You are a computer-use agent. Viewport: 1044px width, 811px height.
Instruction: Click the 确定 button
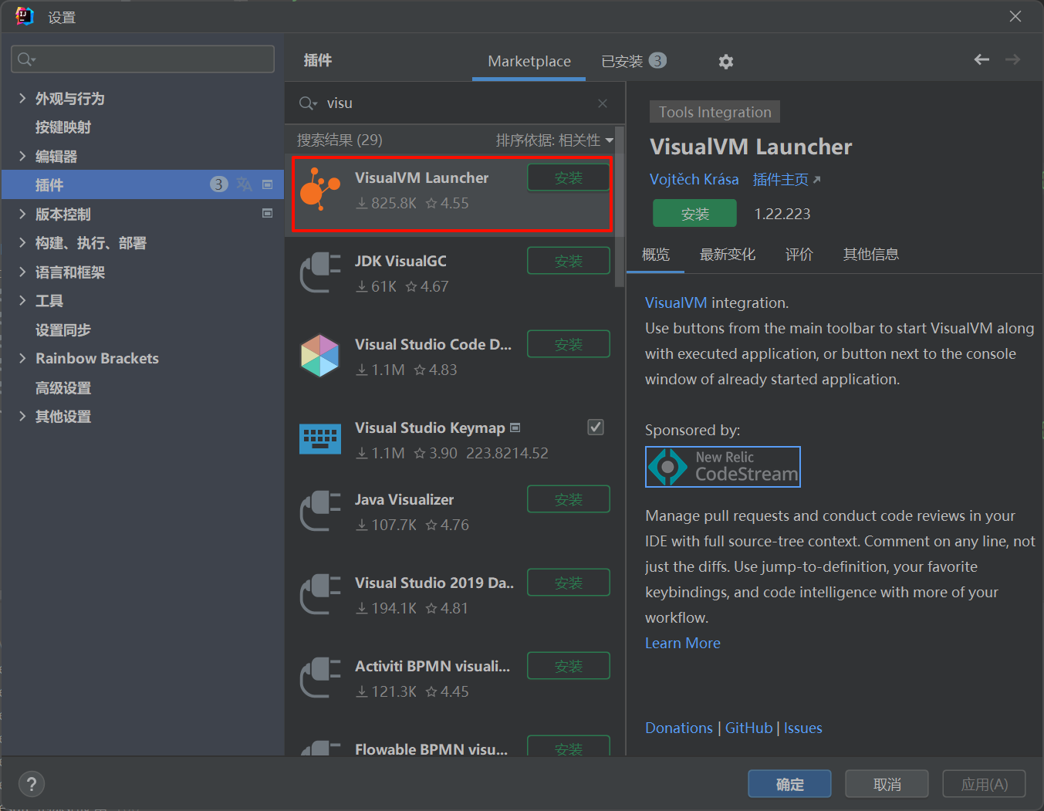789,784
